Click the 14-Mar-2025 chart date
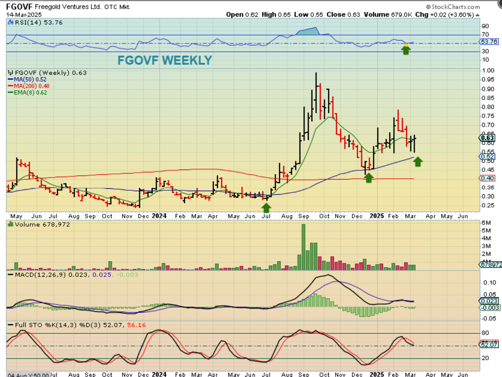Screen dimensions: 502x377 pyautogui.click(x=24, y=14)
